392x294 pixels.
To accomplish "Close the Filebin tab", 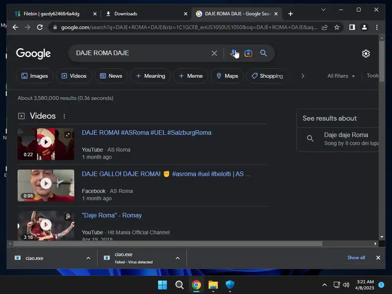I will (x=95, y=14).
